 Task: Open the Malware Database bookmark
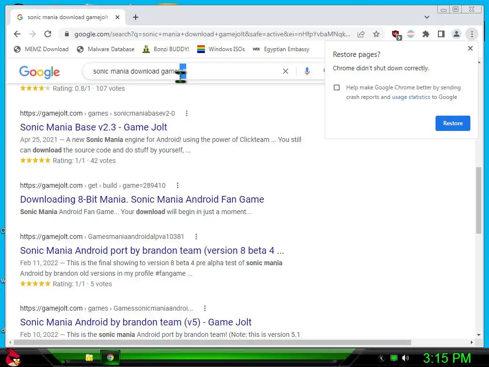point(106,49)
